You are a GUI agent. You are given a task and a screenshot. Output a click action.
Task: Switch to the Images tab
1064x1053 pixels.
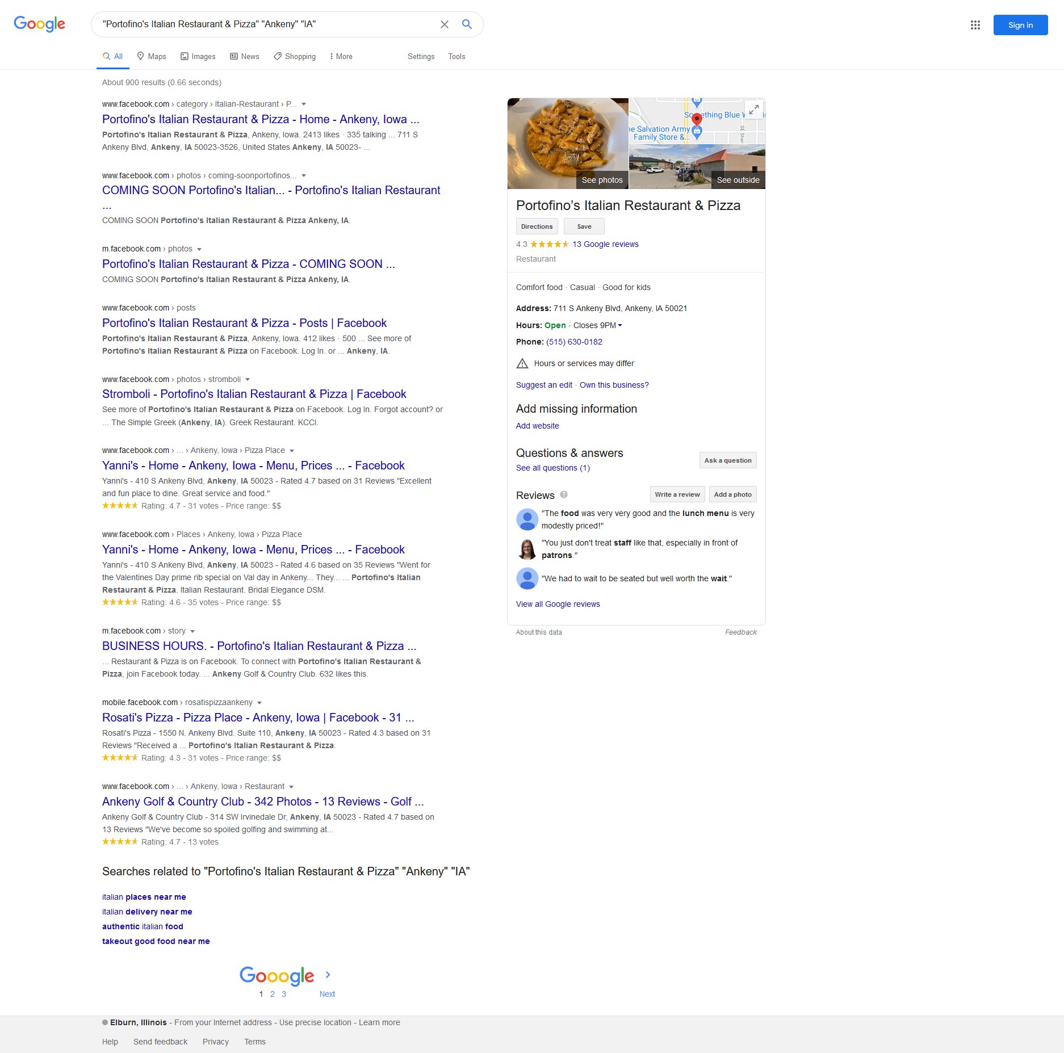click(x=198, y=56)
